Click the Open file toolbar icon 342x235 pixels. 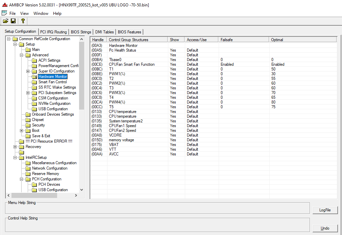(x=5, y=21)
